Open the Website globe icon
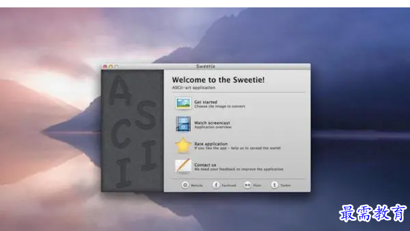This screenshot has height=231, width=410. [x=185, y=185]
